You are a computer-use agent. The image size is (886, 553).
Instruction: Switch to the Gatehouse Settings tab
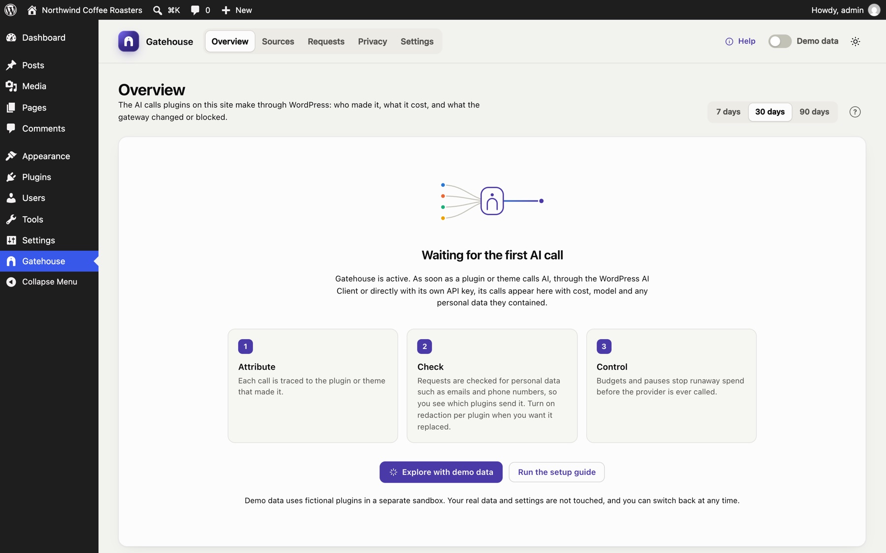(417, 41)
